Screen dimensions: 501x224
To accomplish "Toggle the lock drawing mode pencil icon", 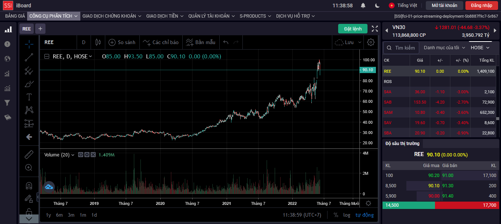I will 29,199.
